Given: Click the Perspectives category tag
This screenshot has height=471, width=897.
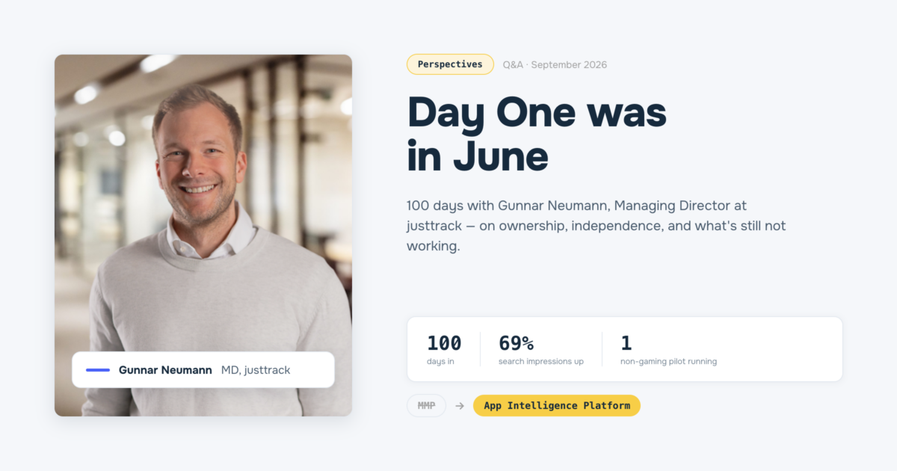Looking at the screenshot, I should [450, 64].
